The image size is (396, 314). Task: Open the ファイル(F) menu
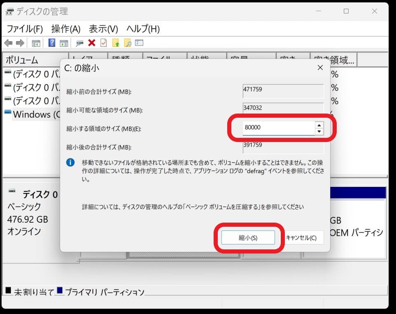pyautogui.click(x=25, y=29)
